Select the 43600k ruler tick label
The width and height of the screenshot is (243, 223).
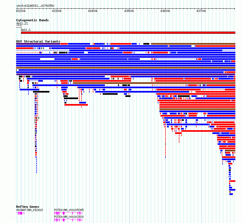[165, 11]
